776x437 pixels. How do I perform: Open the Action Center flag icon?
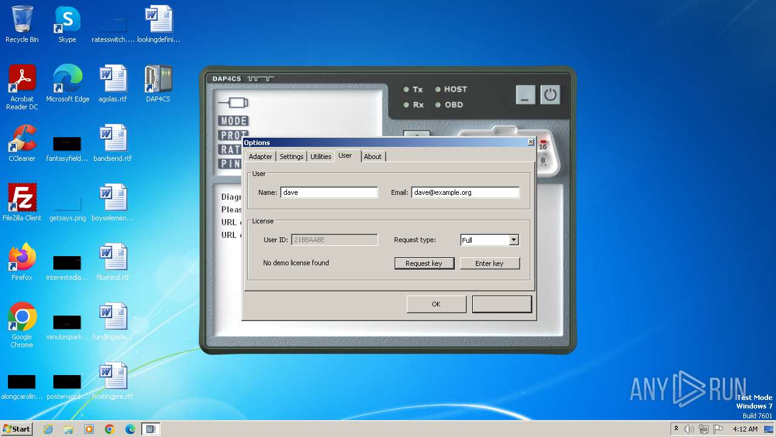(x=718, y=429)
